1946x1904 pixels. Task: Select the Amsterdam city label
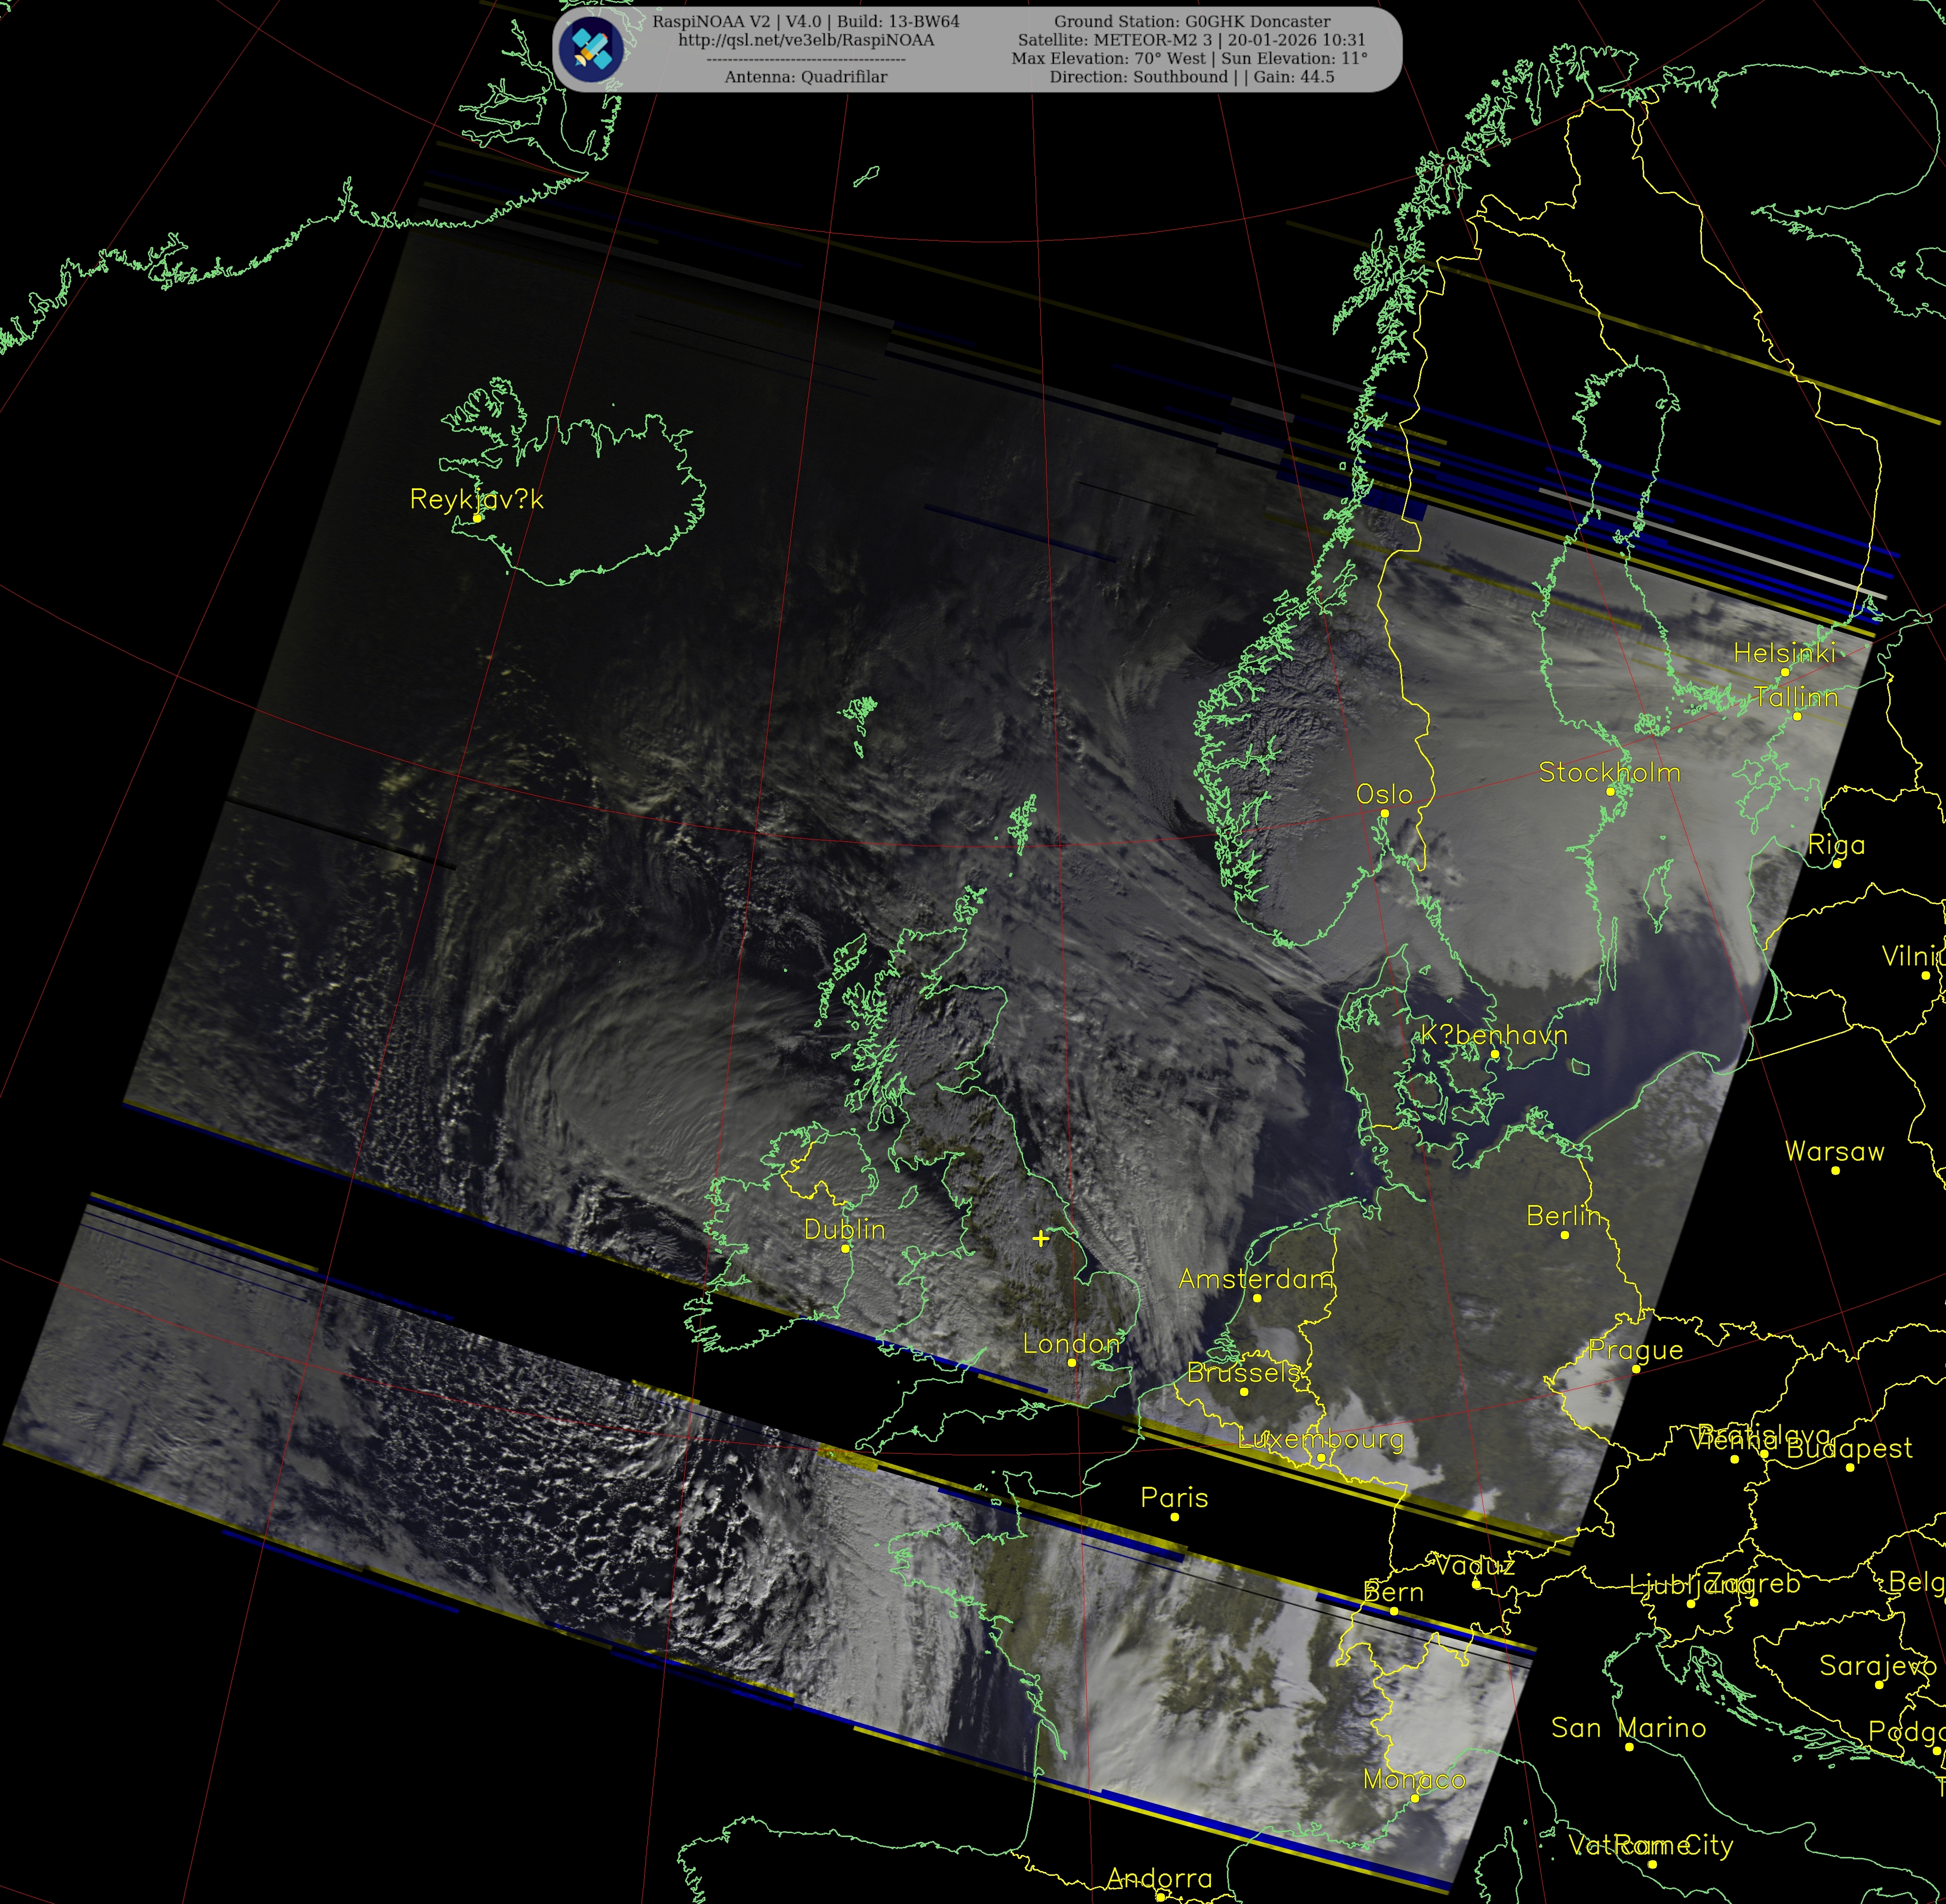coord(1255,1279)
